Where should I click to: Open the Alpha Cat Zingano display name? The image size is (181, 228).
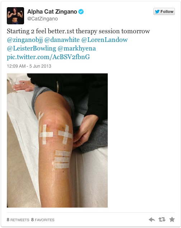point(52,11)
